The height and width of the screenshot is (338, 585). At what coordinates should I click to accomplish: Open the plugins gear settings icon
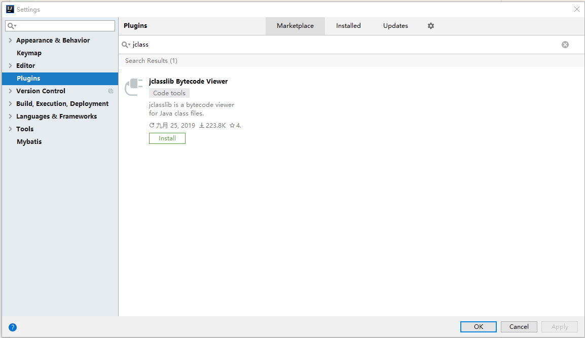coord(430,26)
